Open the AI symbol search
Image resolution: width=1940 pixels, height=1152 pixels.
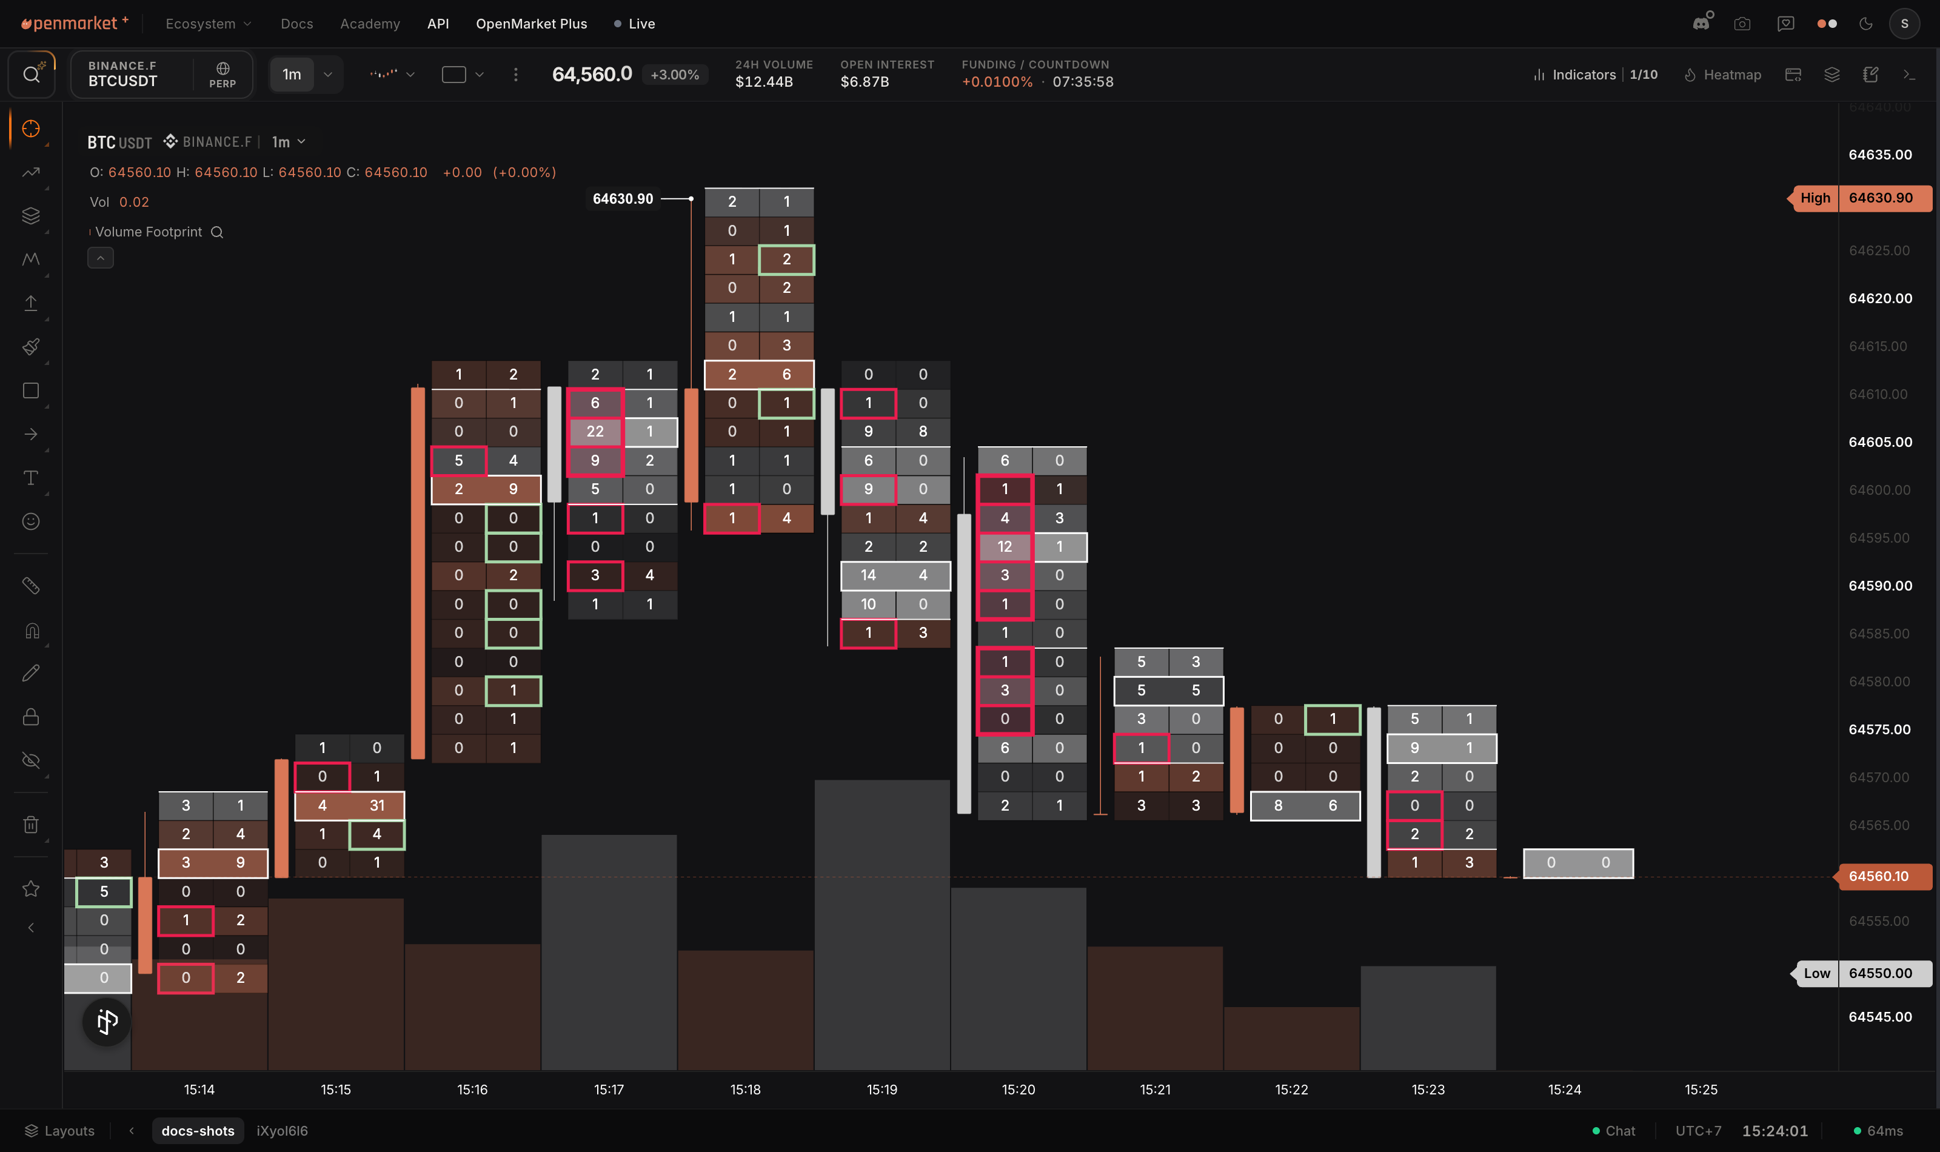coord(32,75)
